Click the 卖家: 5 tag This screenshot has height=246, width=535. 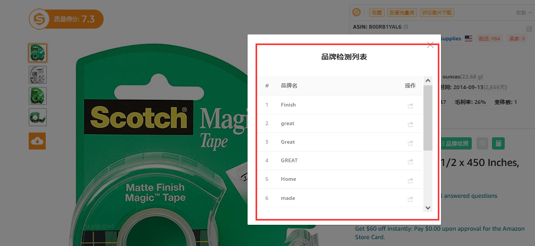point(517,39)
